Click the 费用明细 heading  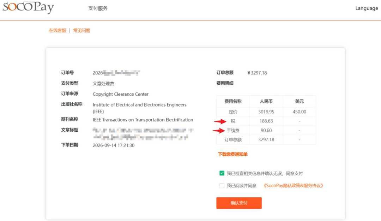[225, 83]
